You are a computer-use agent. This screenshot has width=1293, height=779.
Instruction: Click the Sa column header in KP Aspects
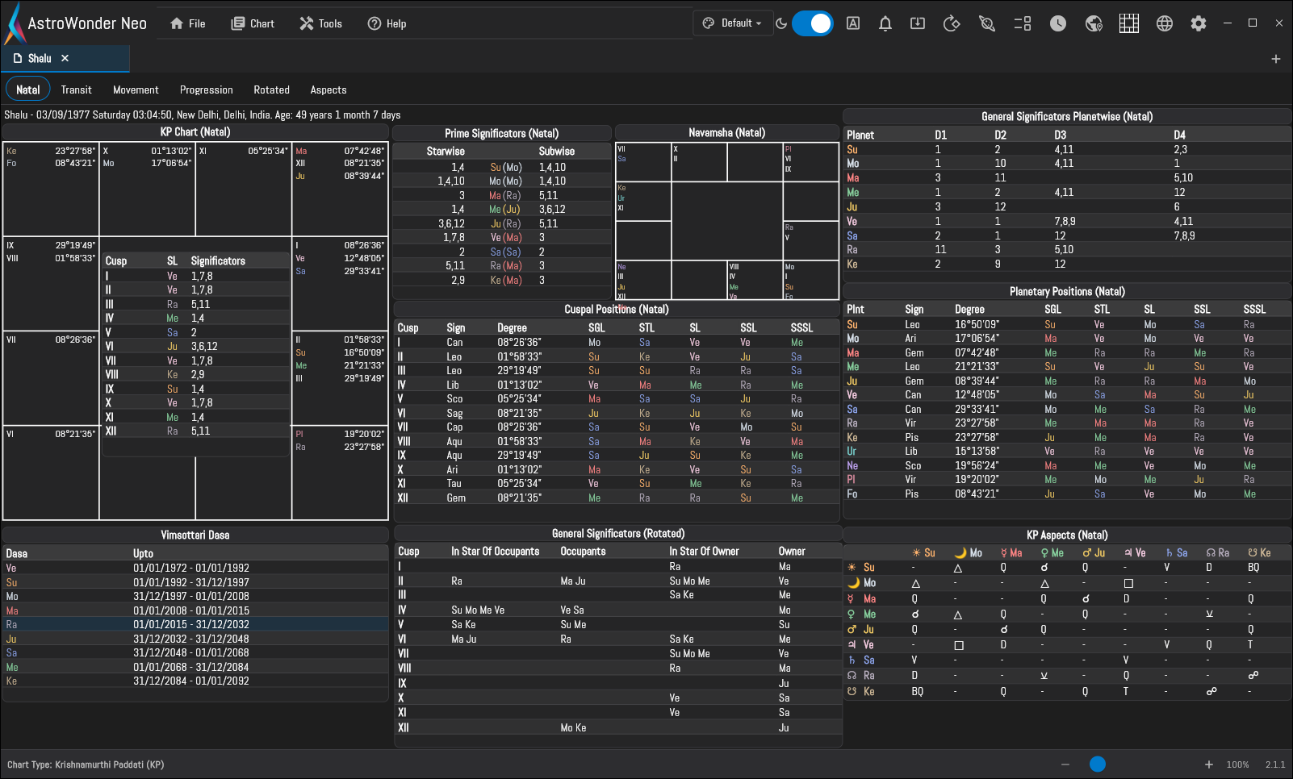pos(1177,552)
